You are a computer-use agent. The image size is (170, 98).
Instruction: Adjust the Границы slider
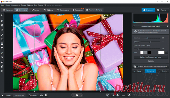coord(150,42)
